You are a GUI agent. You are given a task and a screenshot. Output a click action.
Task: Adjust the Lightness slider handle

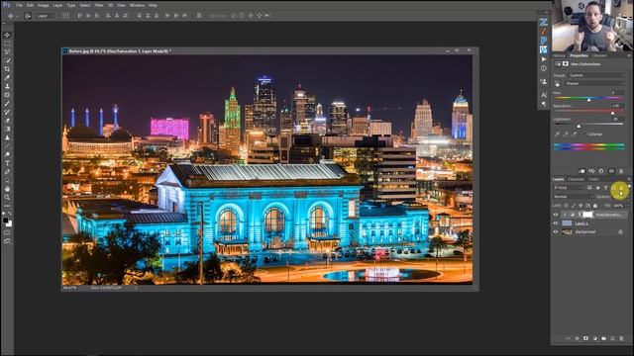(579, 127)
